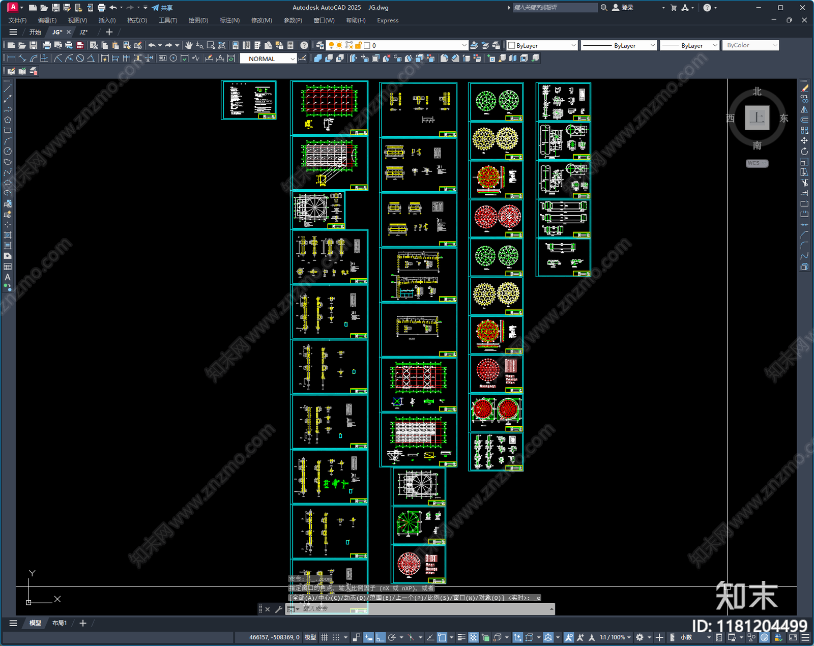
Task: Open Layer Properties Manager icon
Action: (x=319, y=45)
